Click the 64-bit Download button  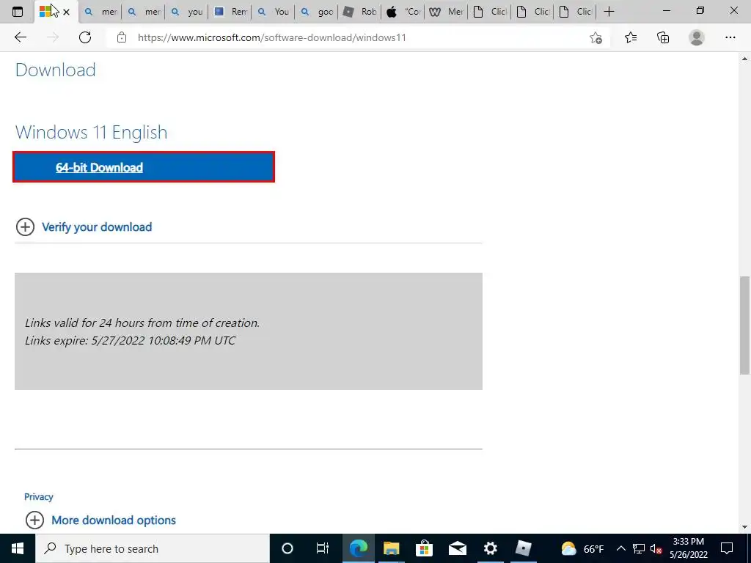(144, 167)
